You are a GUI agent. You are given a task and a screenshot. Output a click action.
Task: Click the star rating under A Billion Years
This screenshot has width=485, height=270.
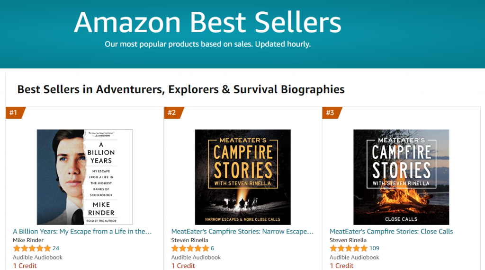click(x=32, y=248)
